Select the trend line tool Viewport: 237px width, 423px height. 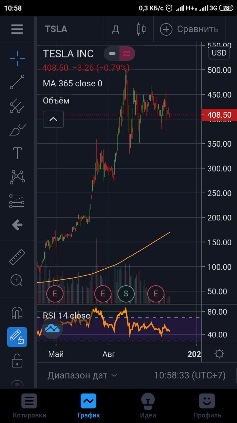tap(17, 82)
